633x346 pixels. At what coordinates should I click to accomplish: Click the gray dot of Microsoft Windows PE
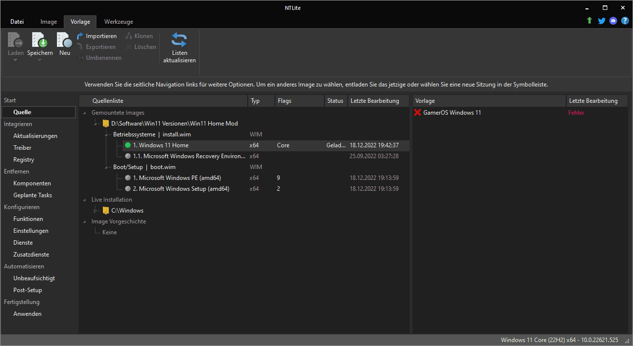coord(128,178)
